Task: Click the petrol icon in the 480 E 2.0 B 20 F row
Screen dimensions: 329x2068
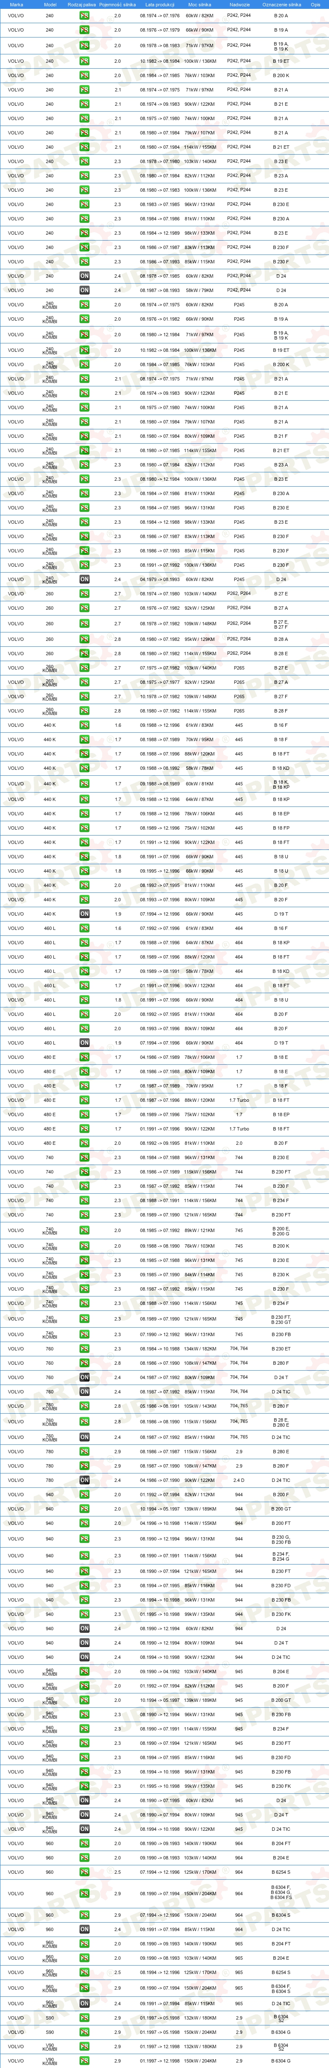Action: coord(84,1143)
